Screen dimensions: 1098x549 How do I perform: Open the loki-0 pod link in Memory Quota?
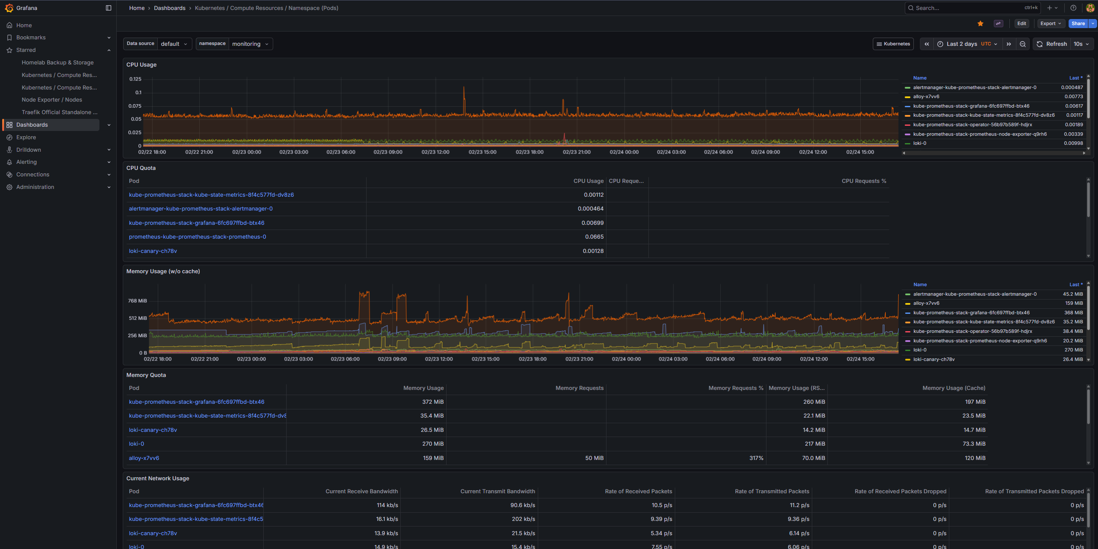(136, 444)
